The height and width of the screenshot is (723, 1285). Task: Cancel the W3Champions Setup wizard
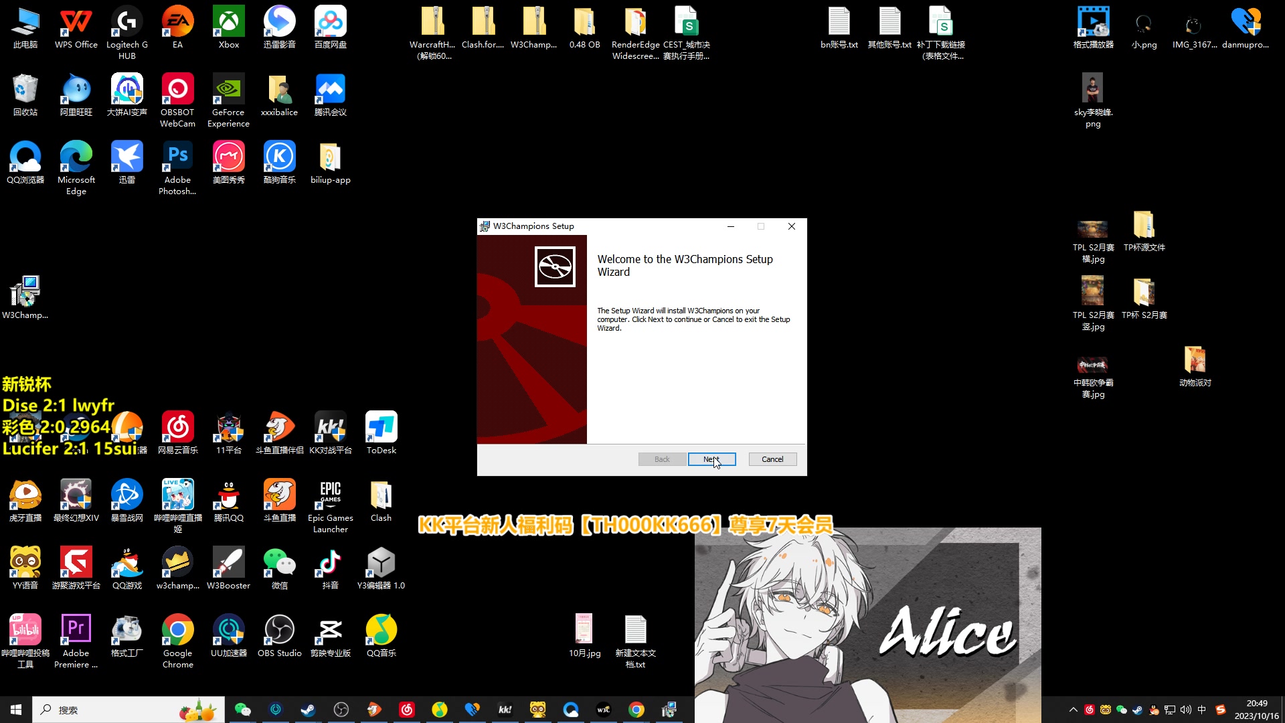(772, 459)
